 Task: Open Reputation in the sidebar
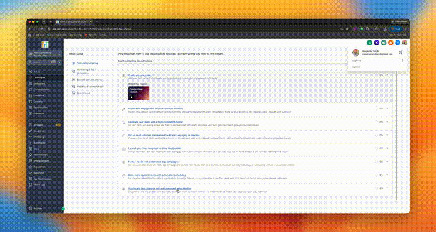click(x=39, y=167)
